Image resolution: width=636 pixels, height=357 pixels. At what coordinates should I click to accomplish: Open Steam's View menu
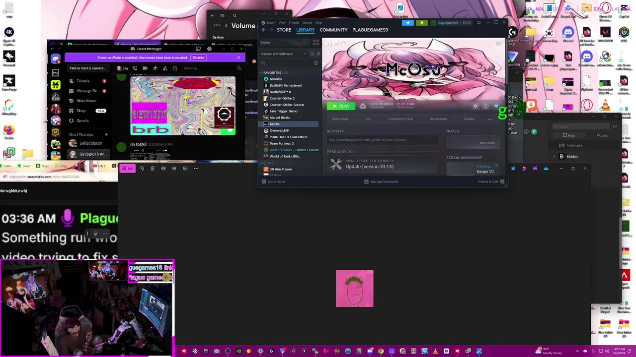282,22
